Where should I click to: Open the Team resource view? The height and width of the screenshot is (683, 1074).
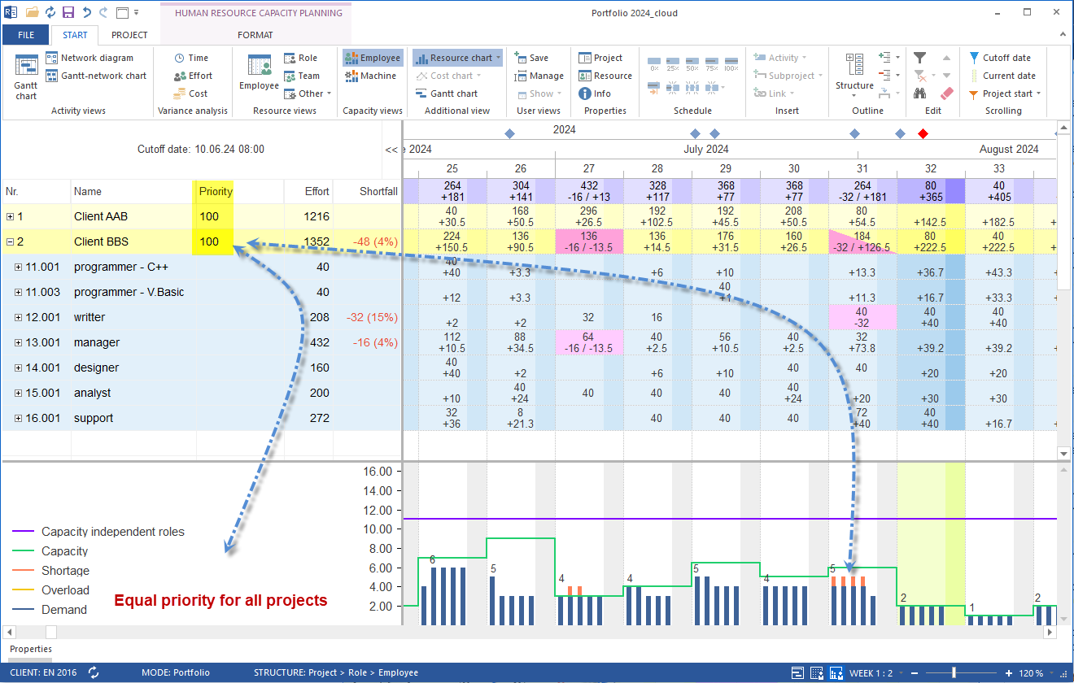(301, 76)
